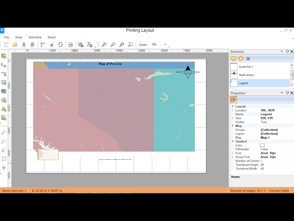The image size is (294, 221).
Task: Click the Save As icon in the toolbar
Action: tap(33, 45)
